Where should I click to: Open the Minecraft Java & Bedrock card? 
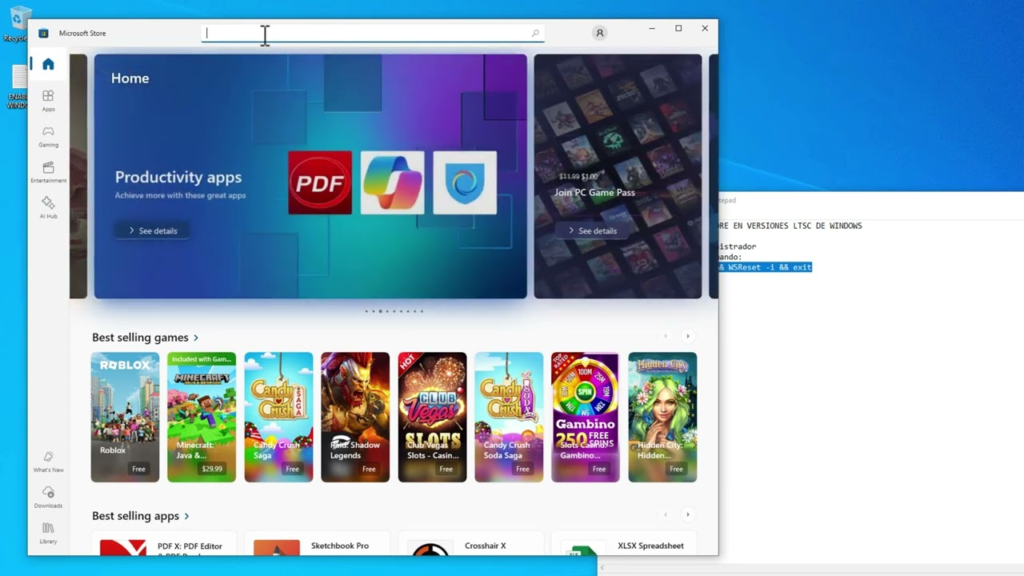coord(202,417)
